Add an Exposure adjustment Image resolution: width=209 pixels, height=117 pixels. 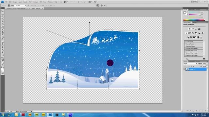[199, 29]
